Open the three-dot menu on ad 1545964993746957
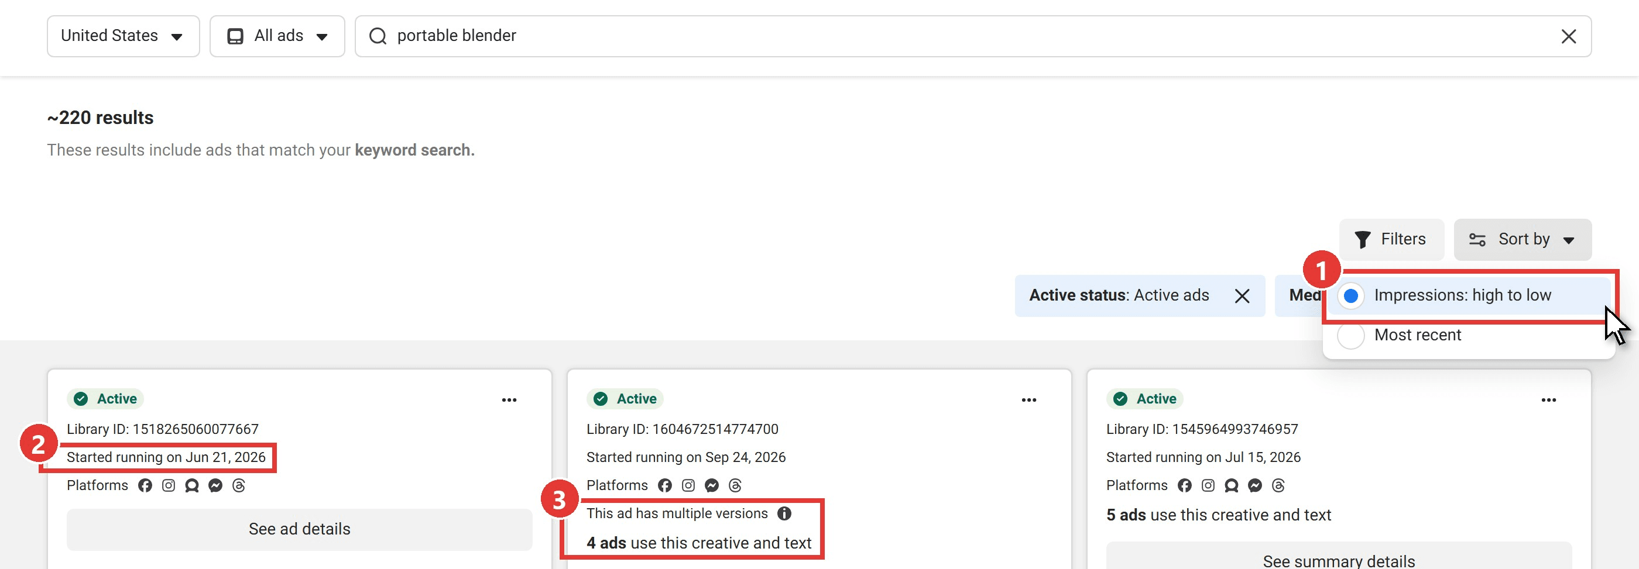 (x=1549, y=400)
